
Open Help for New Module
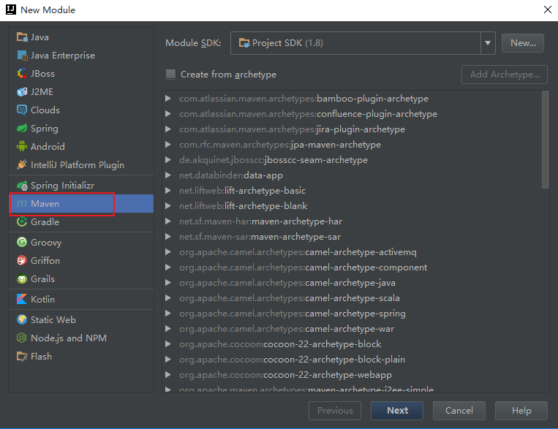click(x=521, y=411)
